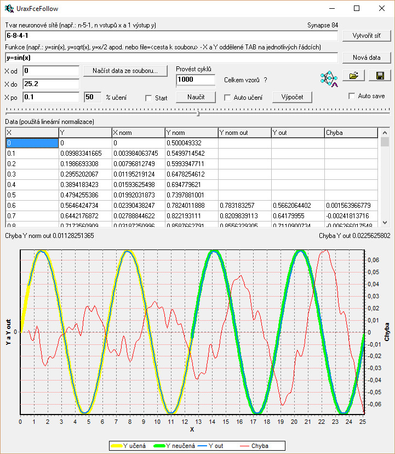395x454 pixels.
Task: Select cell 0.4794255386 in Y column
Action: pyautogui.click(x=85, y=195)
